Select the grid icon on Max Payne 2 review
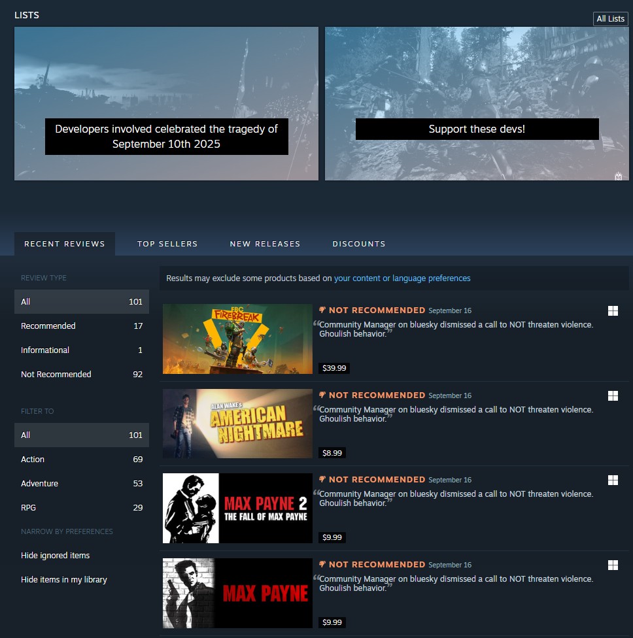633x638 pixels. [x=613, y=480]
